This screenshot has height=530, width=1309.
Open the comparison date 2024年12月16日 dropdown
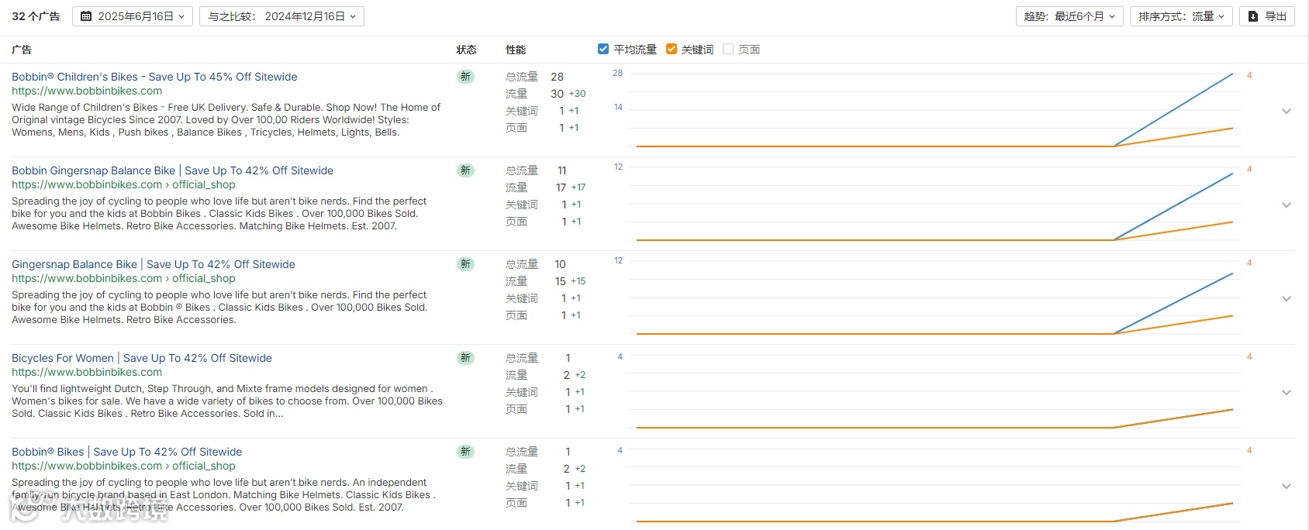point(281,16)
